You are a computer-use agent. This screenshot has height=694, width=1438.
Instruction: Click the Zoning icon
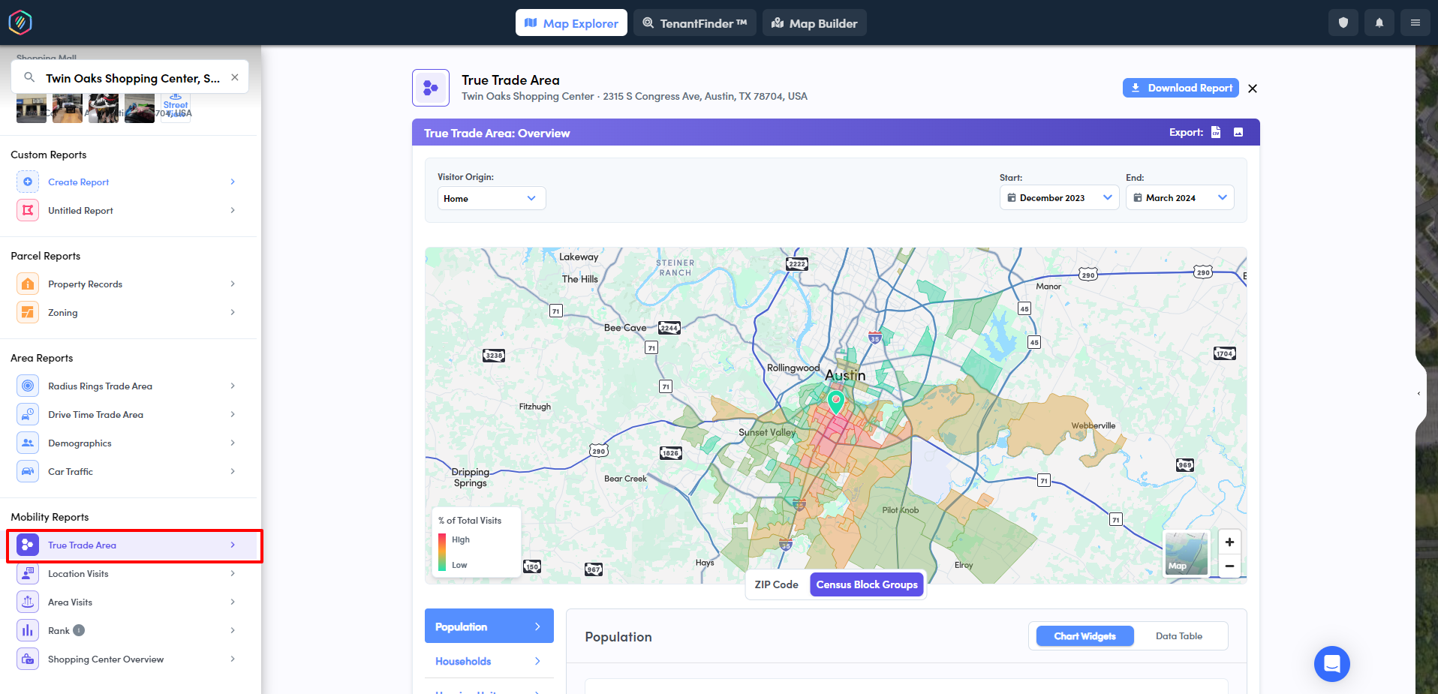coord(28,312)
